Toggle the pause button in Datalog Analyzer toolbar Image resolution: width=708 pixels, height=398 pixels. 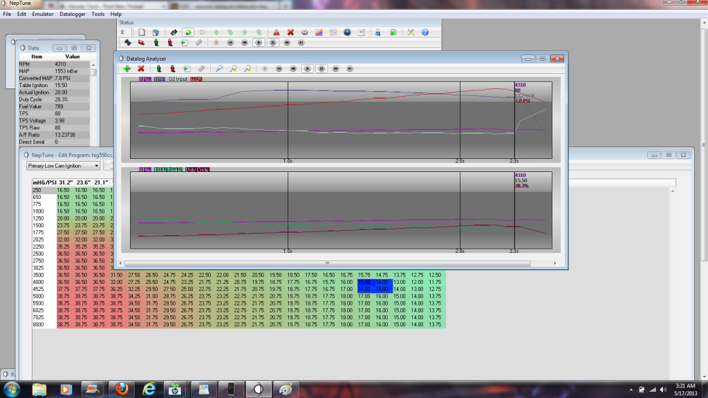click(x=322, y=68)
